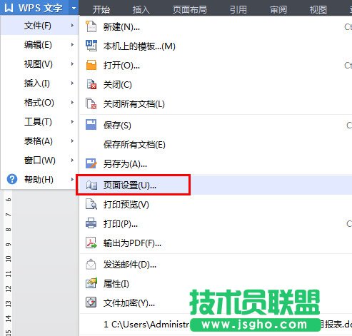Switch to the 引用 ribbon tab

point(238,9)
